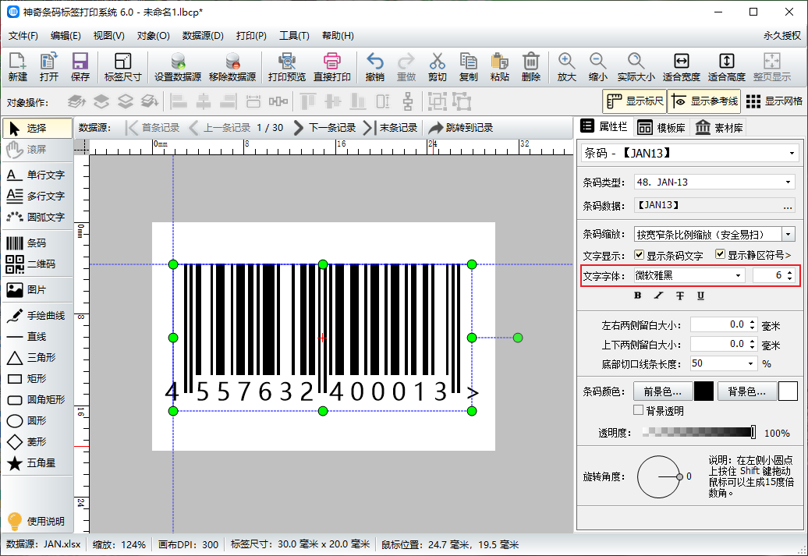Toggle strikethrough style for barcode text
808x556 pixels.
coord(679,296)
